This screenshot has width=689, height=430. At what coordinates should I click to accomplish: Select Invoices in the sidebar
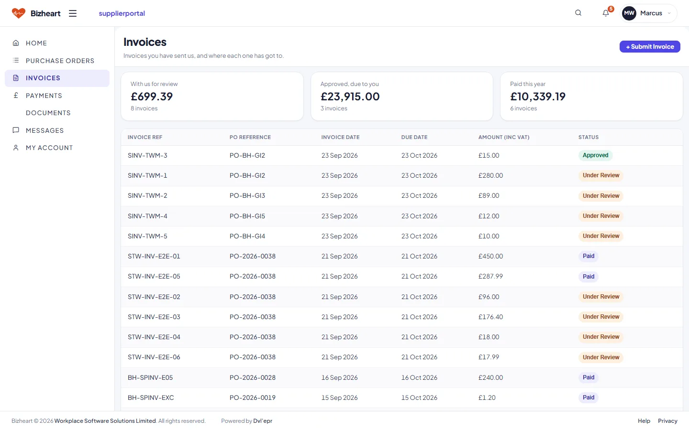click(x=57, y=78)
